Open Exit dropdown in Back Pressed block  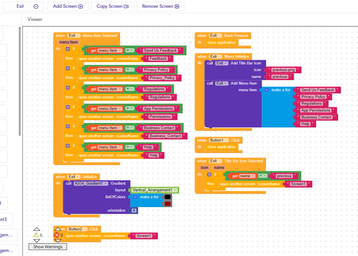(215, 36)
